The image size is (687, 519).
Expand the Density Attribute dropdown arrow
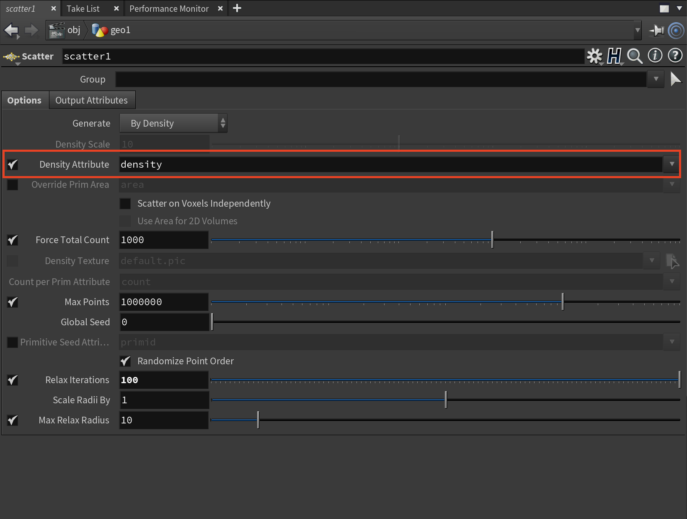pos(672,164)
